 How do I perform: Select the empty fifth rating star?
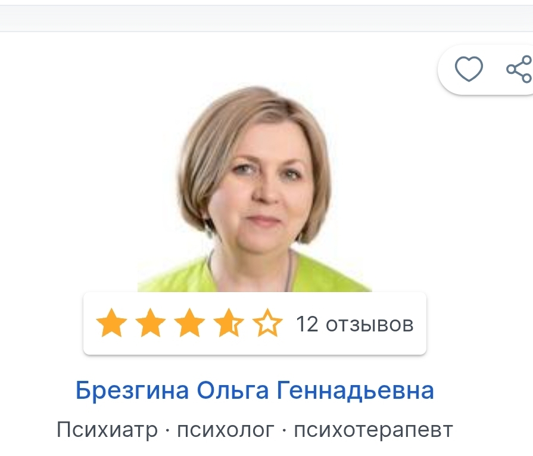pyautogui.click(x=267, y=323)
